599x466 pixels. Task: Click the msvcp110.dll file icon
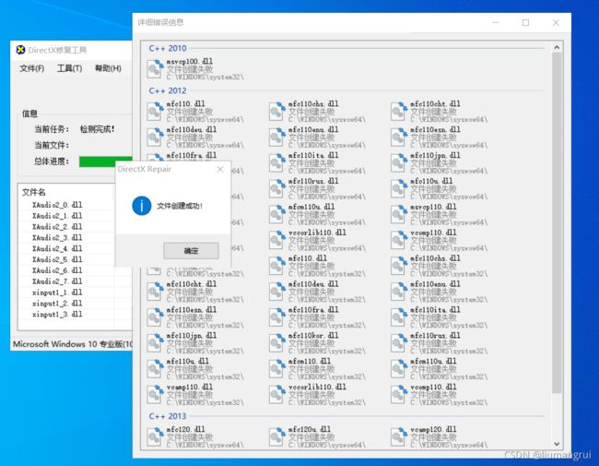click(399, 214)
